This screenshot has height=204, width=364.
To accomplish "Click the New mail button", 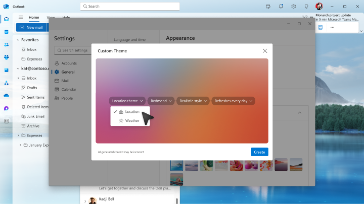I will coord(31,27).
